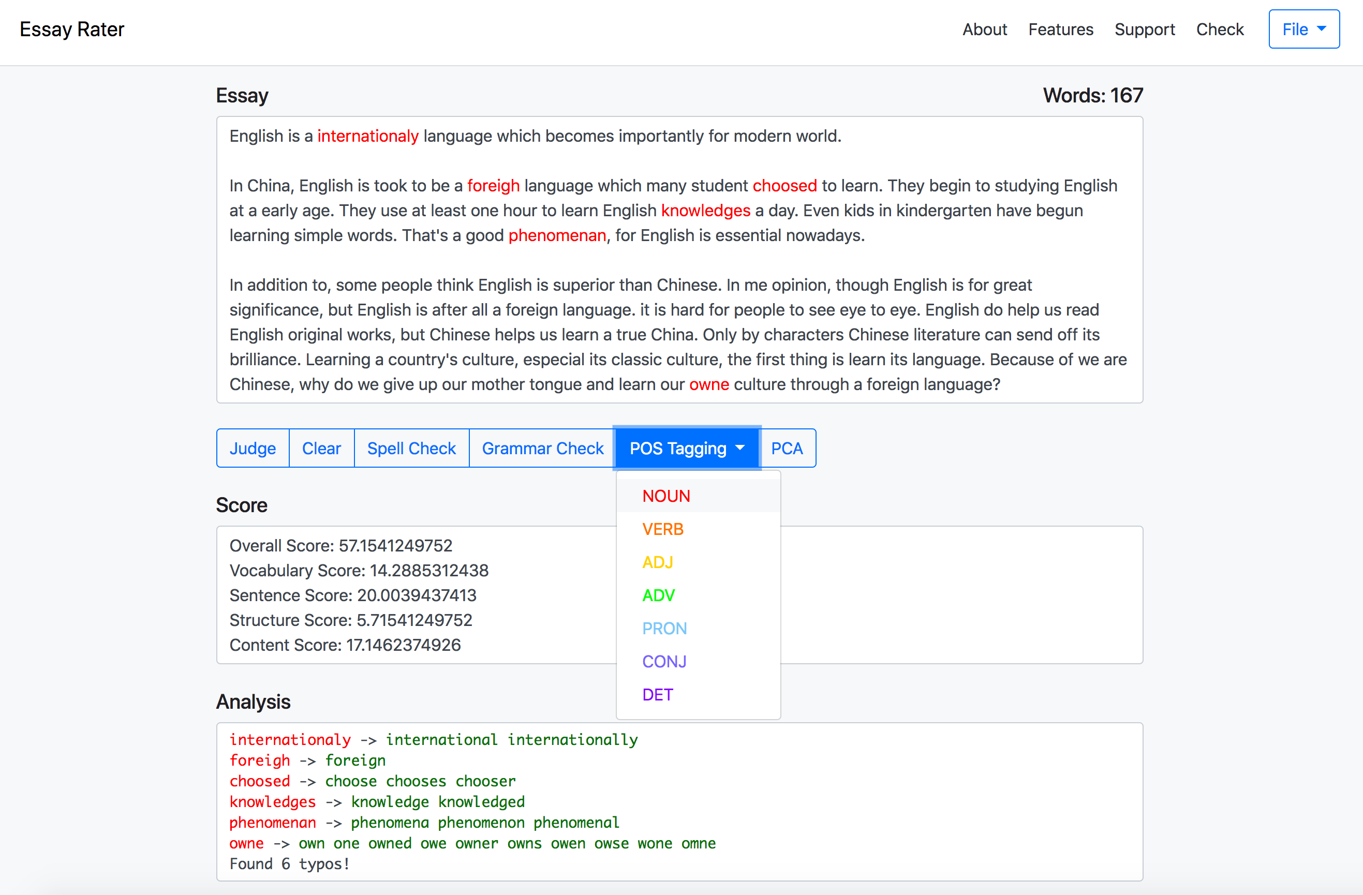Run Spell Check on the essay
The image size is (1363, 895).
[x=411, y=449]
